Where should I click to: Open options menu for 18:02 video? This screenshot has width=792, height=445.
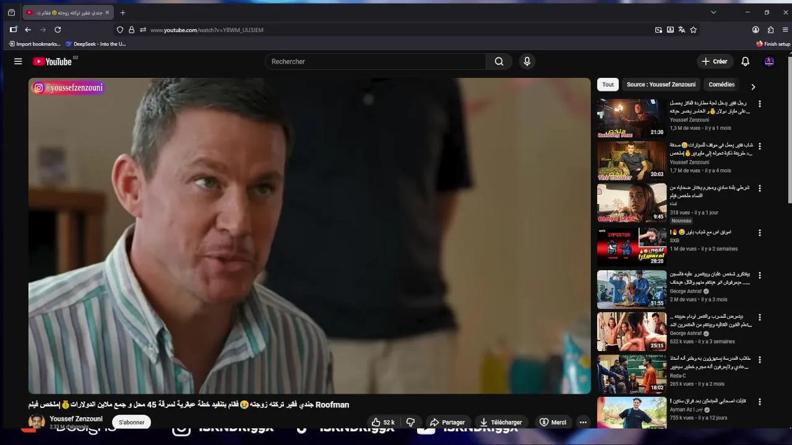tap(760, 359)
